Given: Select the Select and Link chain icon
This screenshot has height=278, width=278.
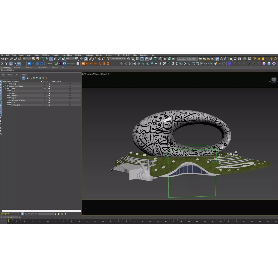Looking at the screenshot, I should pyautogui.click(x=11, y=59).
